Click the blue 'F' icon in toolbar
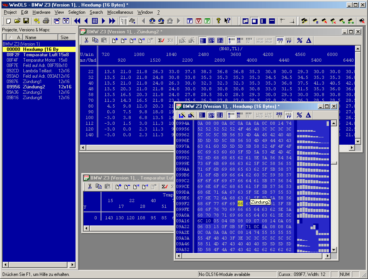Screen dimensions: 368x279 coord(190,21)
